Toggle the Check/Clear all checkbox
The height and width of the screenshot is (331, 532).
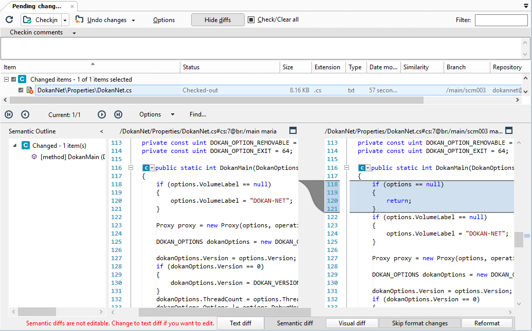(x=251, y=20)
